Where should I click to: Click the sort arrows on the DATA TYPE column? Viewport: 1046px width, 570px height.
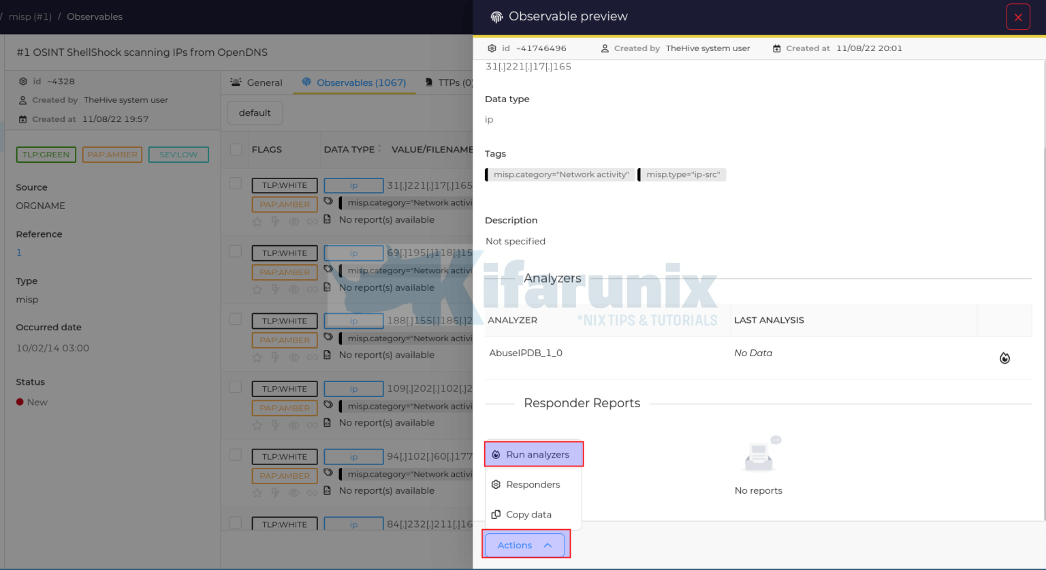pyautogui.click(x=380, y=147)
